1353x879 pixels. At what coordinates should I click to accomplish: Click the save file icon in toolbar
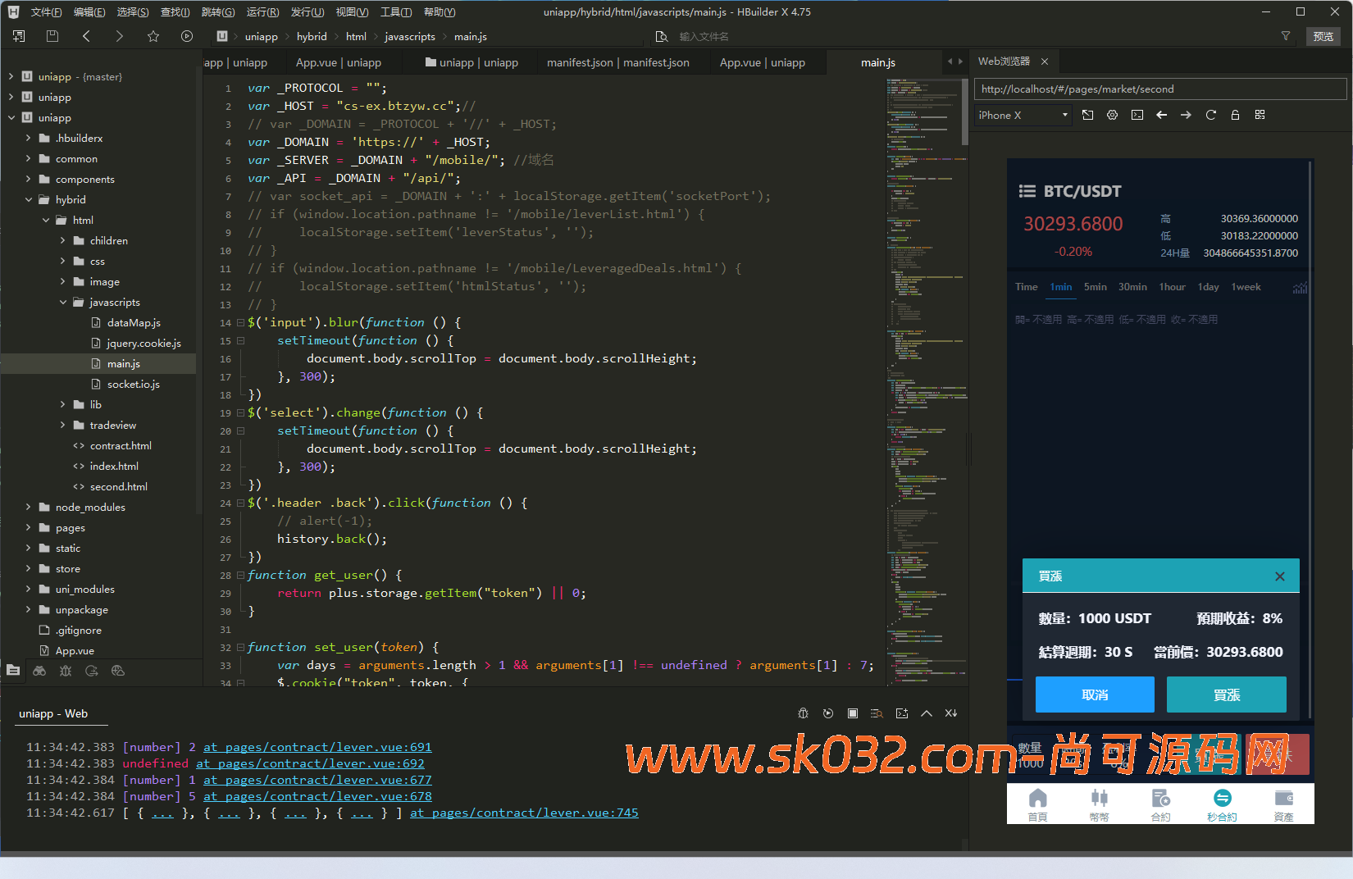pos(52,36)
